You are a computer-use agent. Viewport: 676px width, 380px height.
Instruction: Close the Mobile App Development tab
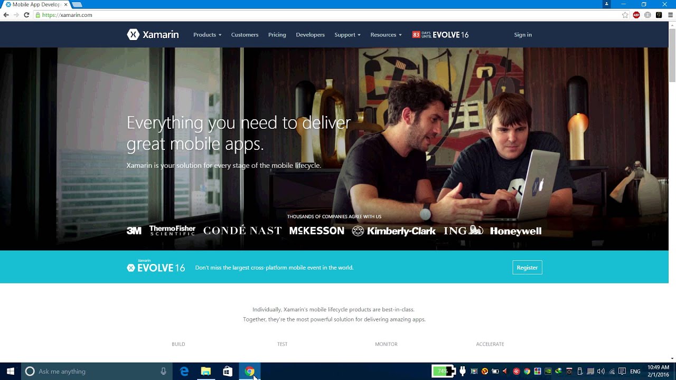point(65,4)
